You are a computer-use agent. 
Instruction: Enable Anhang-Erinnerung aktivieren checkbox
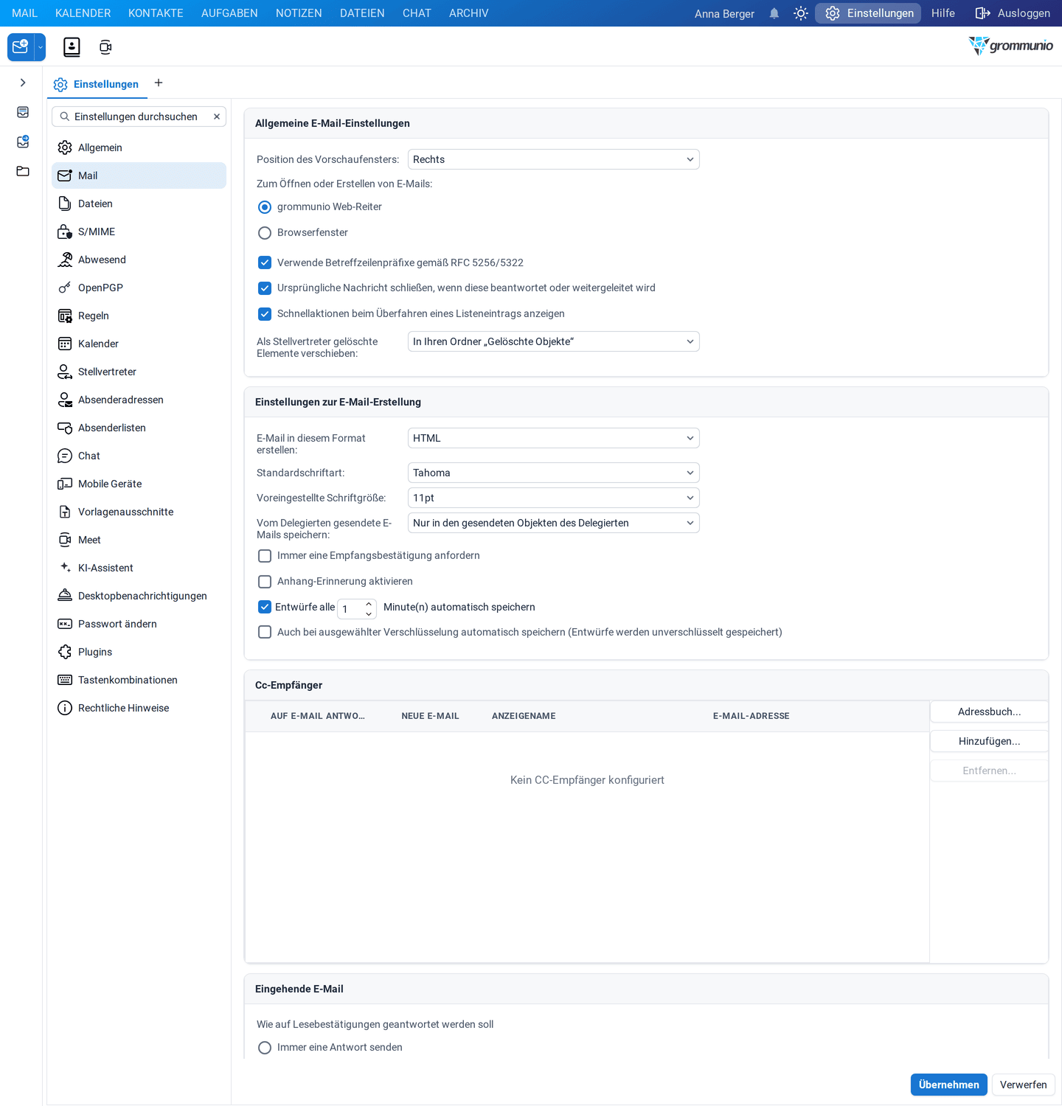[265, 582]
